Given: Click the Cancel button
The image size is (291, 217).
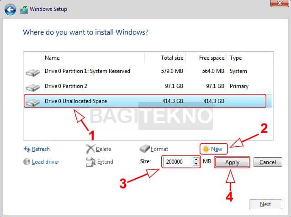Looking at the screenshot, I should point(268,162).
